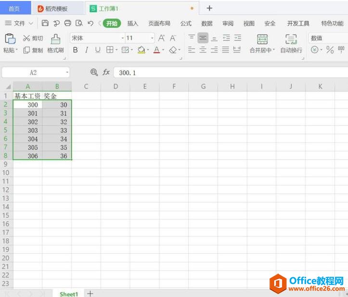348x297 pixels.
Task: Toggle Underline formatting
Action: (x=98, y=50)
